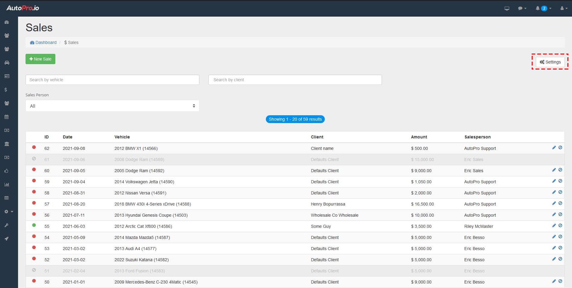Select the Riley McMaster salesperson cell
The height and width of the screenshot is (288, 572).
click(x=479, y=226)
